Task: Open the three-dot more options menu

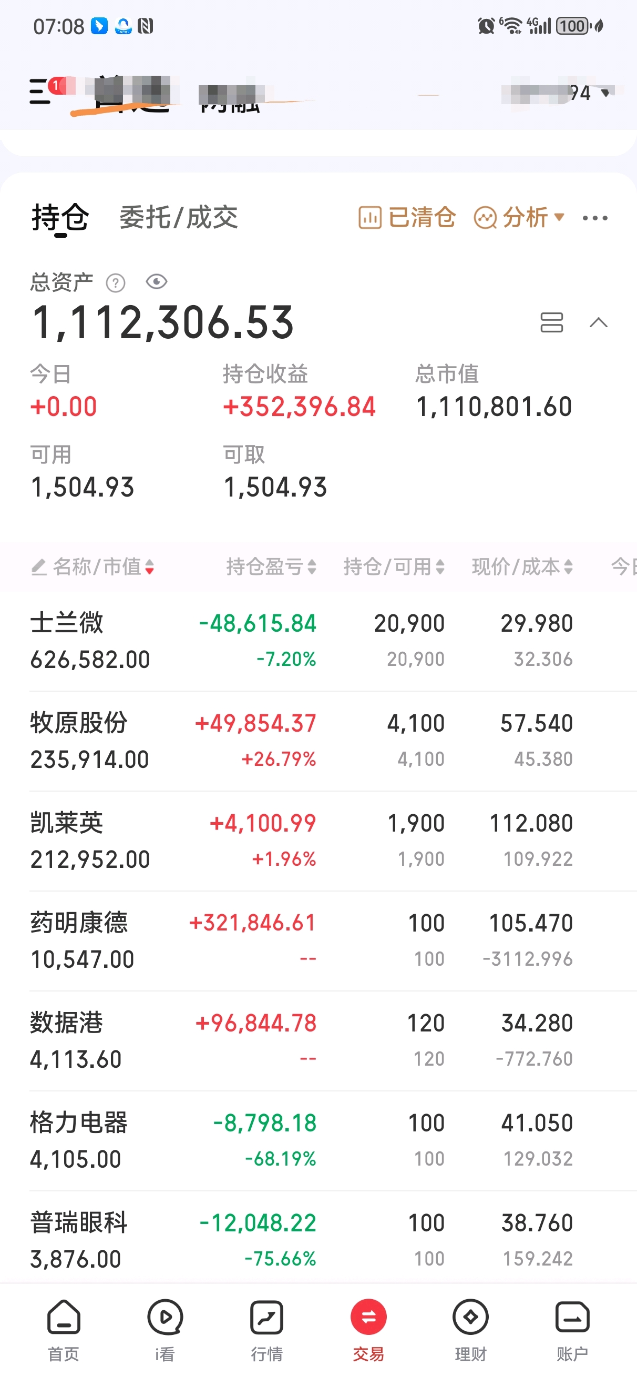Action: point(595,218)
